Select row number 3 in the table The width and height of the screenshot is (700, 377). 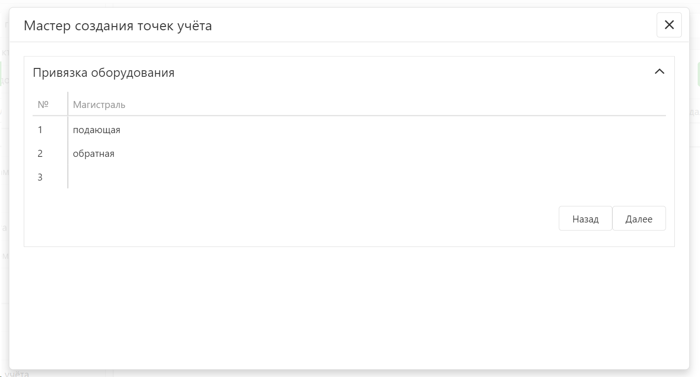(40, 177)
